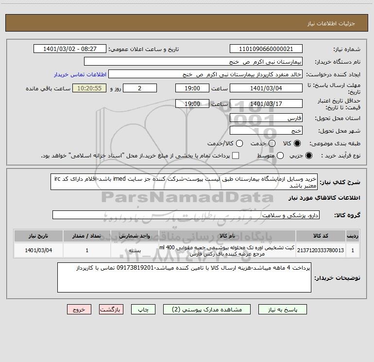This screenshot has width=374, height=362.
Task: Click the unit cell بسته
Action: click(x=135, y=250)
